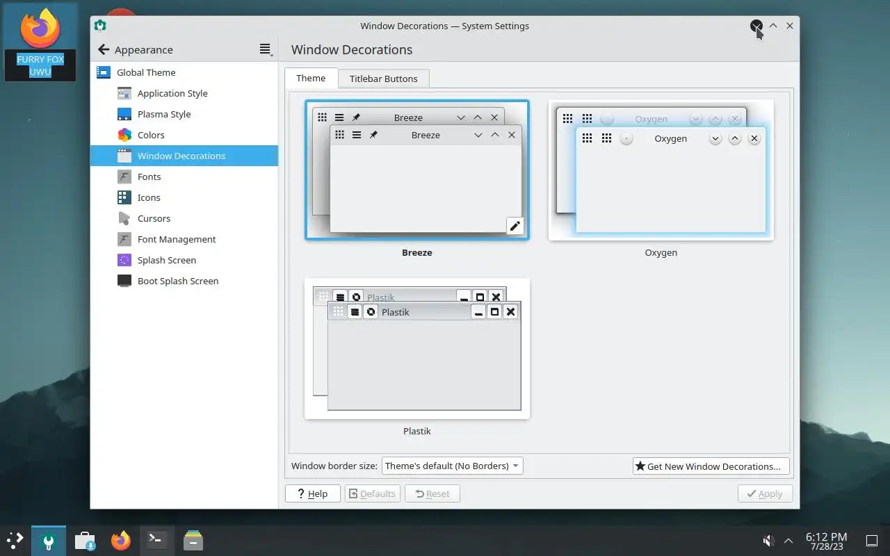Expand the hidden system tray icons
This screenshot has width=890, height=556.
[788, 541]
